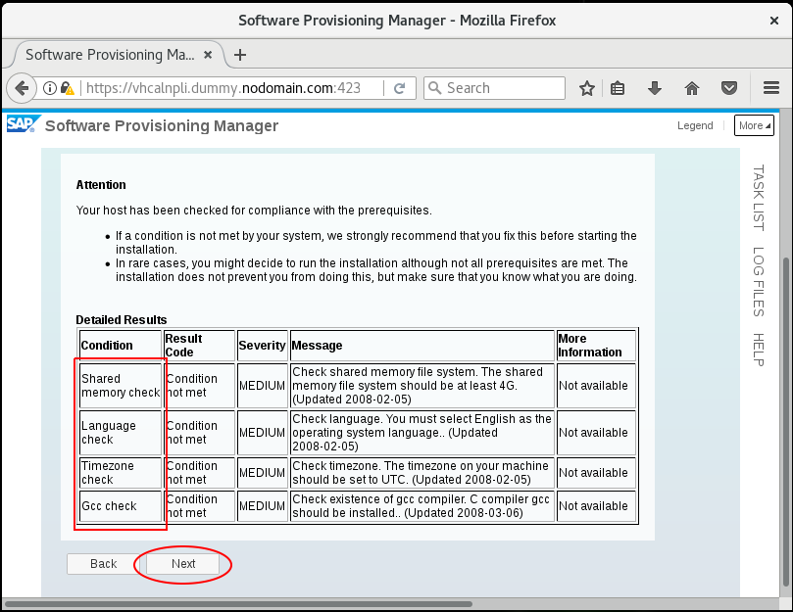The height and width of the screenshot is (612, 793).
Task: Reload the current page
Action: 400,88
